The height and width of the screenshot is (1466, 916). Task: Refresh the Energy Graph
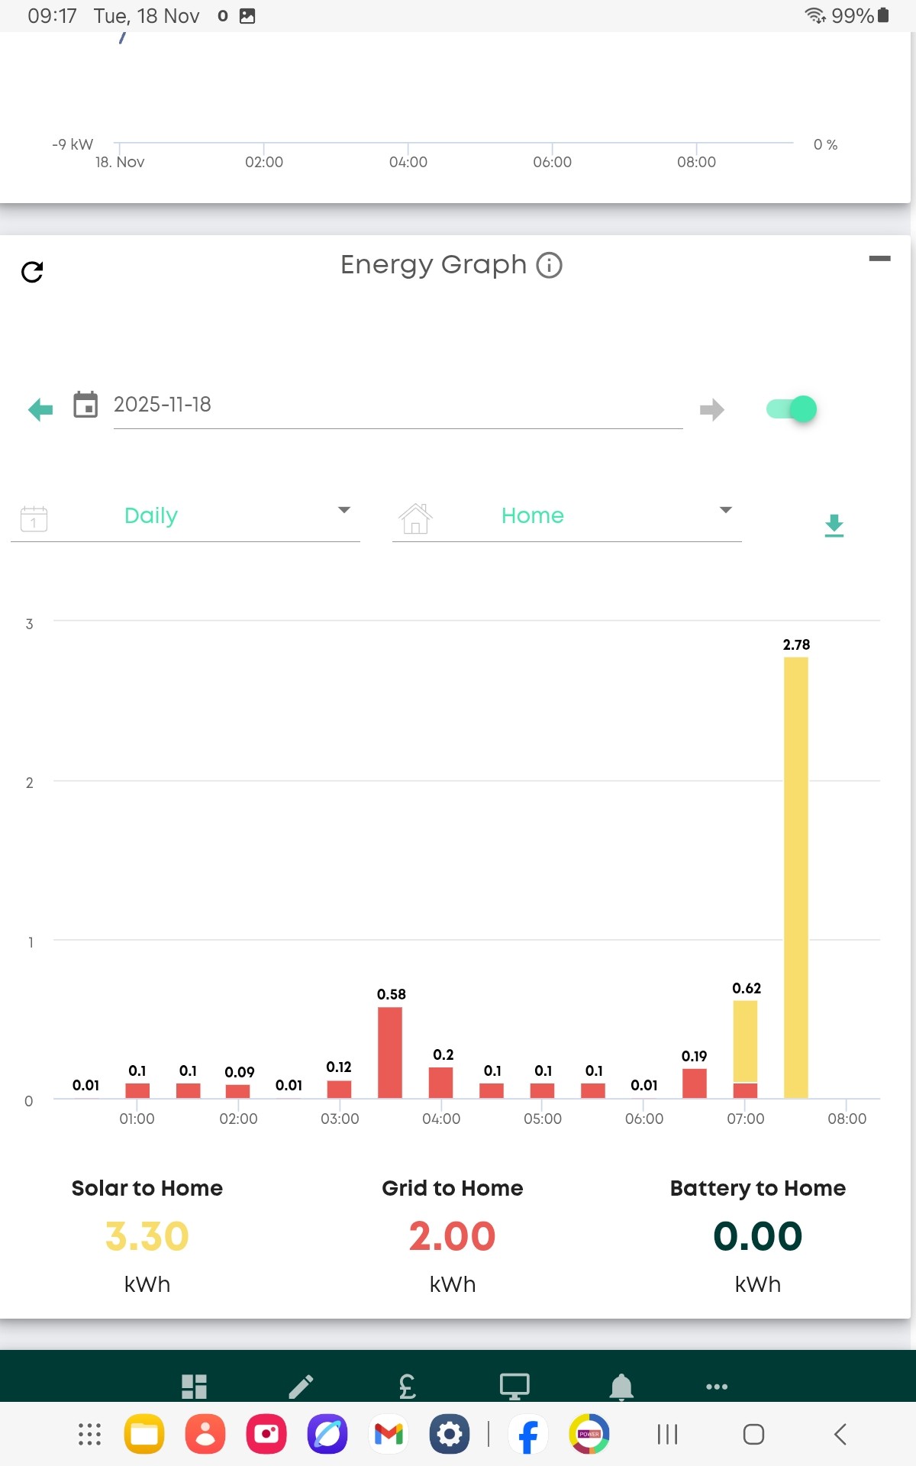32,272
